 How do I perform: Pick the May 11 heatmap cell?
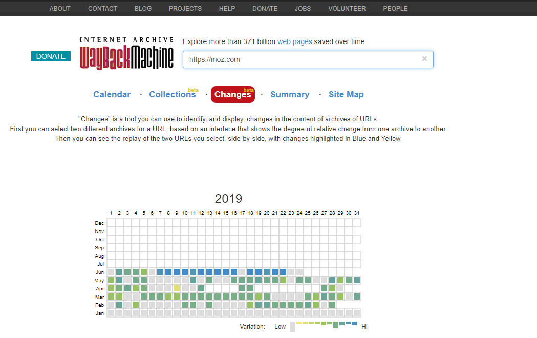193,280
